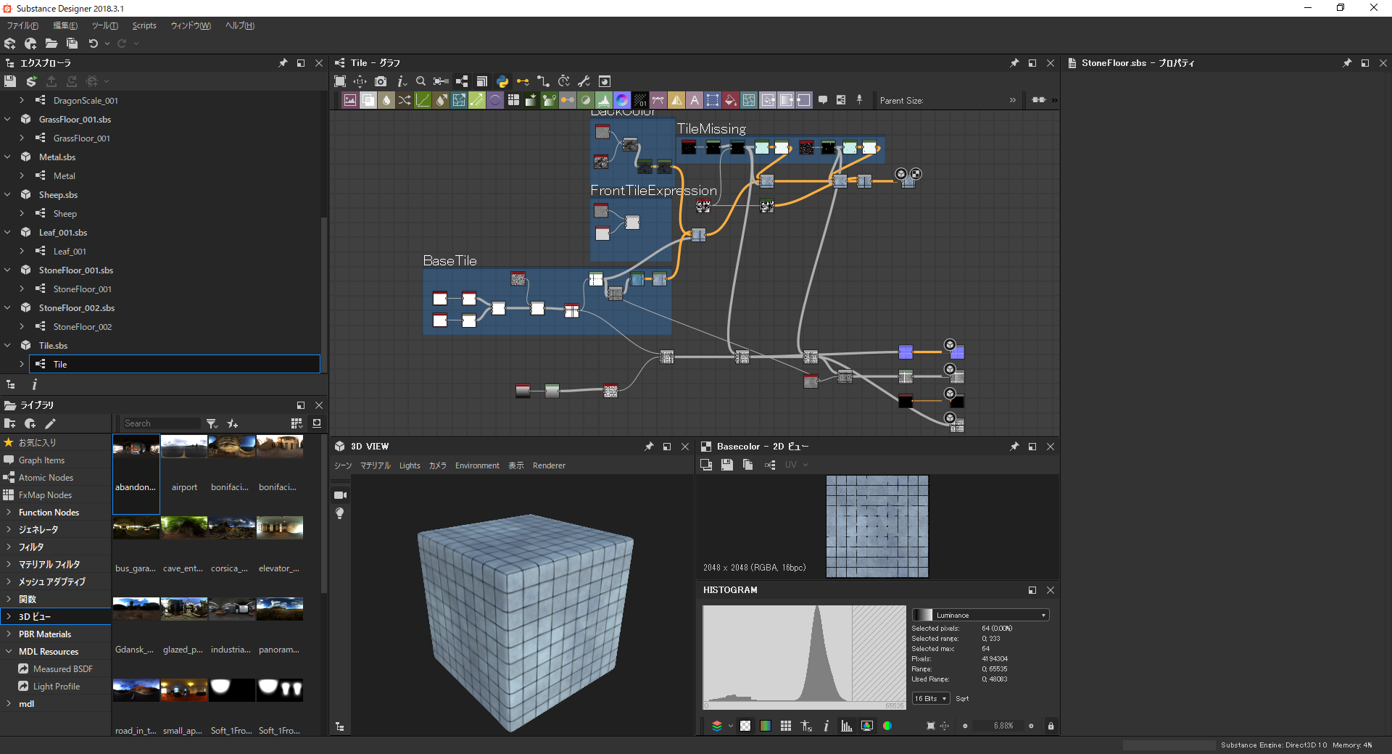
Task: Pin the Explorer panel
Action: click(283, 63)
